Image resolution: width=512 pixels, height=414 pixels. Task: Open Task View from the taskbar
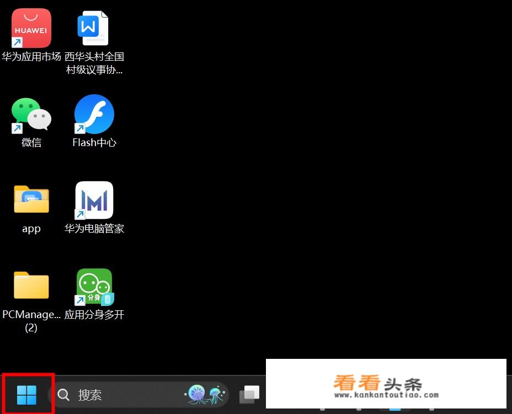tap(249, 395)
